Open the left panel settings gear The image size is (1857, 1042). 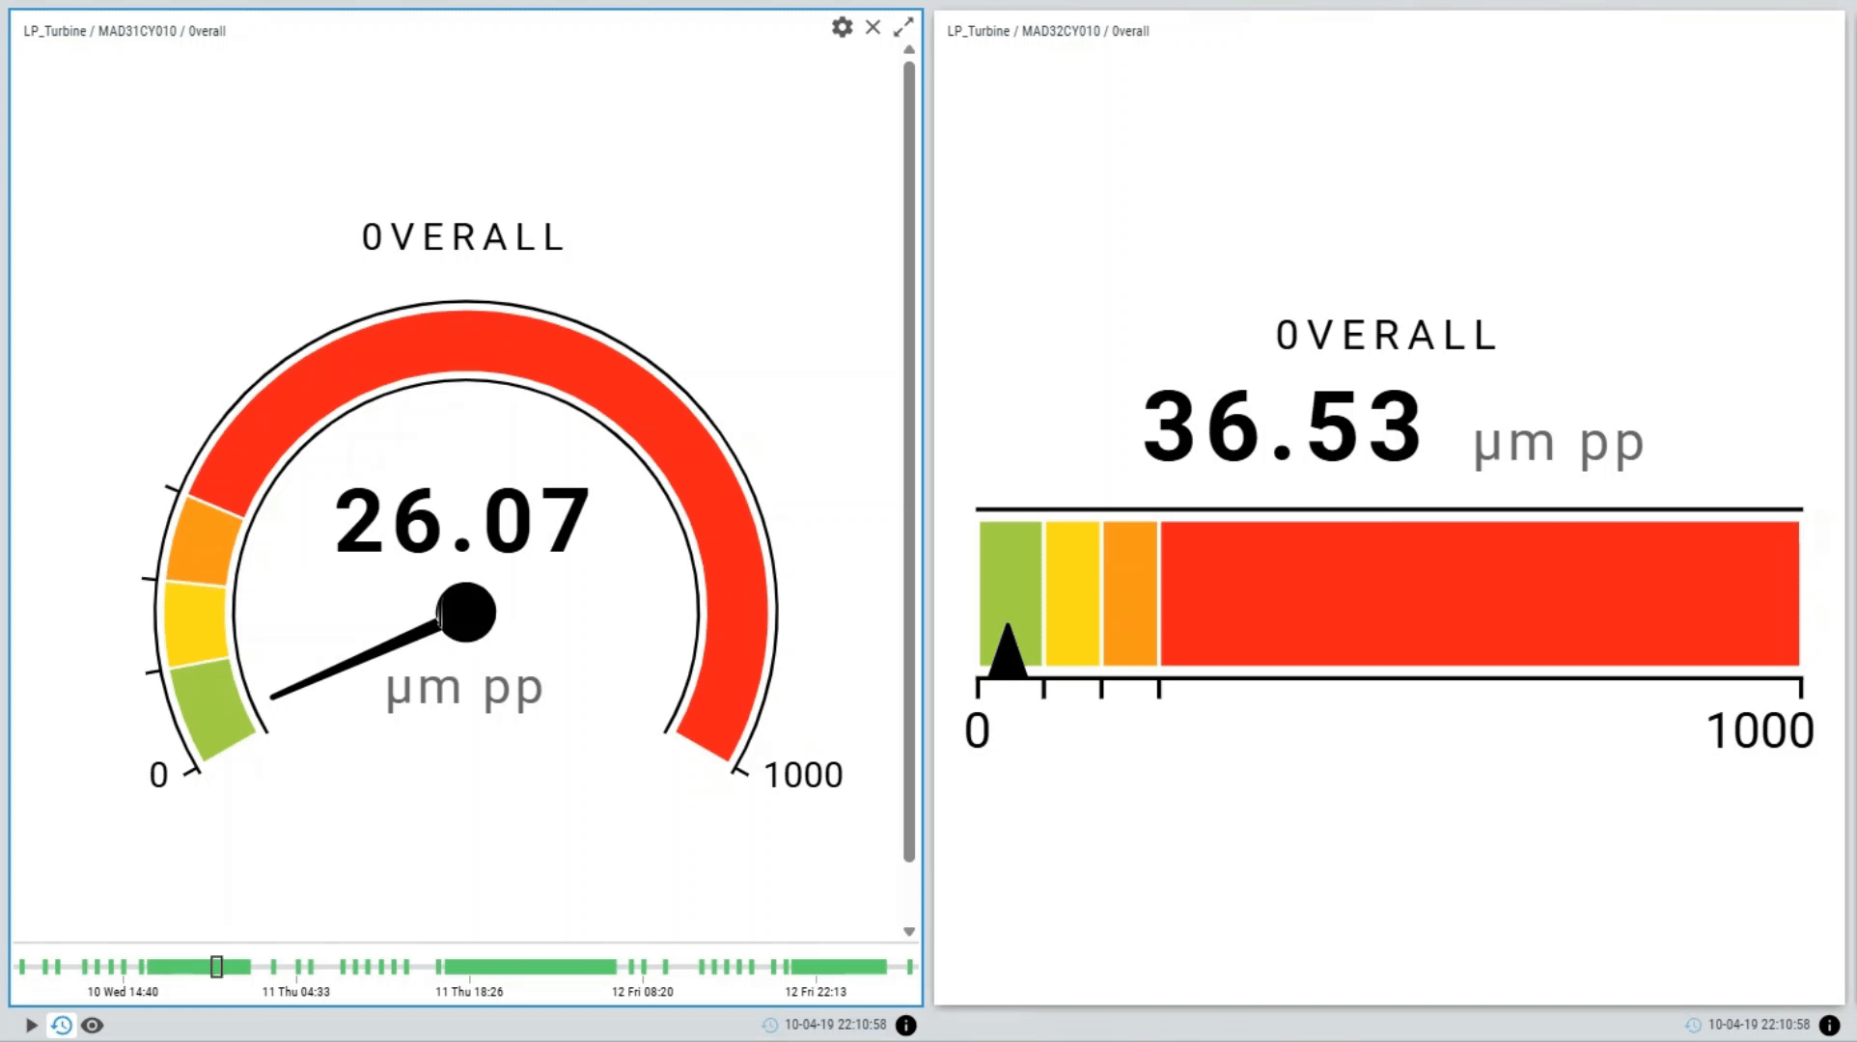842,28
